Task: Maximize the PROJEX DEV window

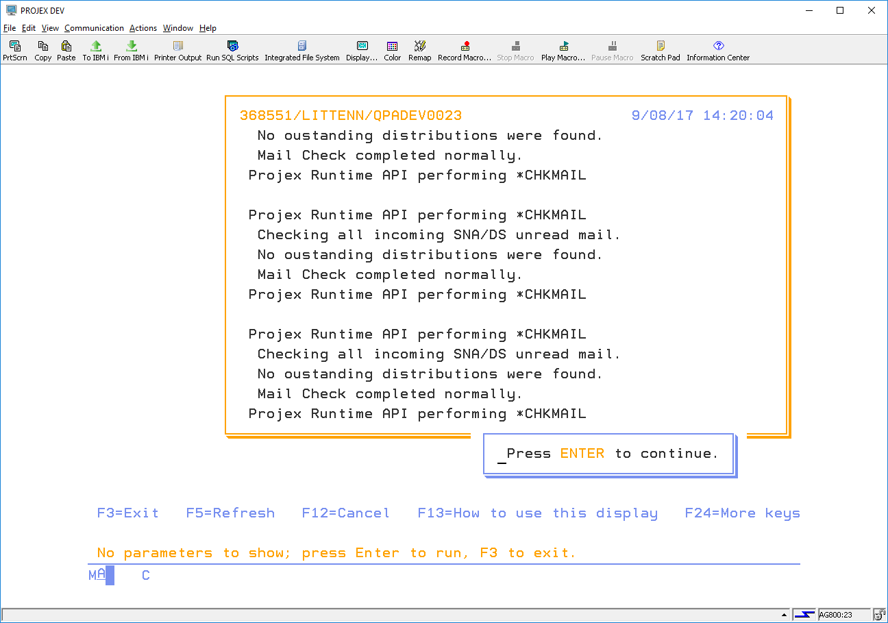Action: [x=840, y=10]
